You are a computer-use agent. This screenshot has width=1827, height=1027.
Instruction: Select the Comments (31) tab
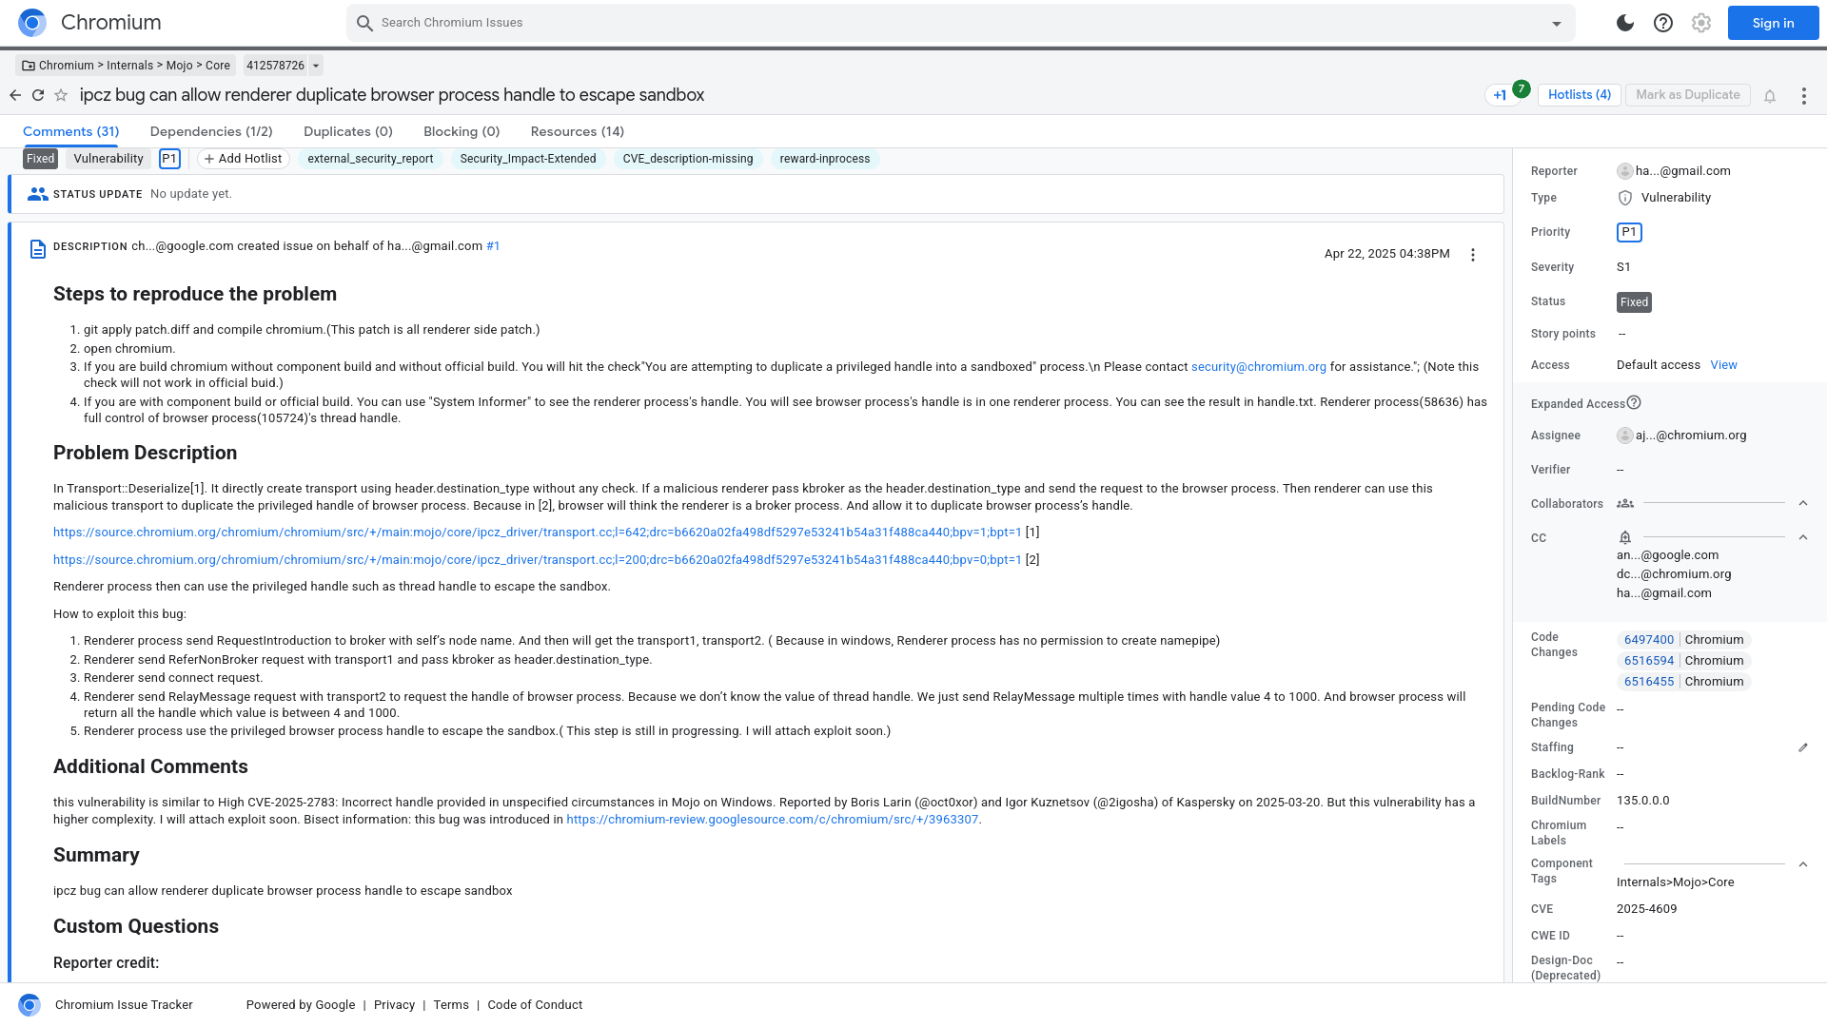[71, 131]
